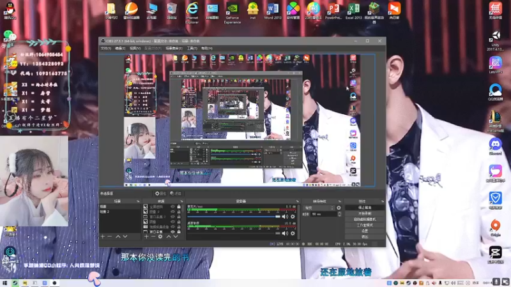The width and height of the screenshot is (511, 287).
Task: Open GeForce Experience desktop icon
Action: tap(233, 13)
